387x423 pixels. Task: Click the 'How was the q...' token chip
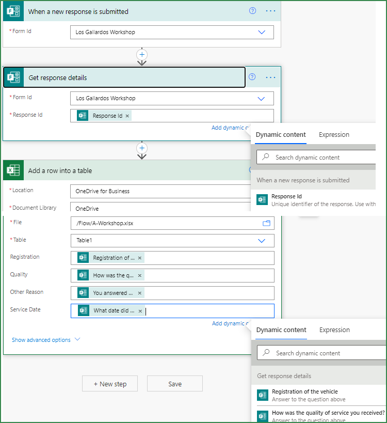(110, 275)
